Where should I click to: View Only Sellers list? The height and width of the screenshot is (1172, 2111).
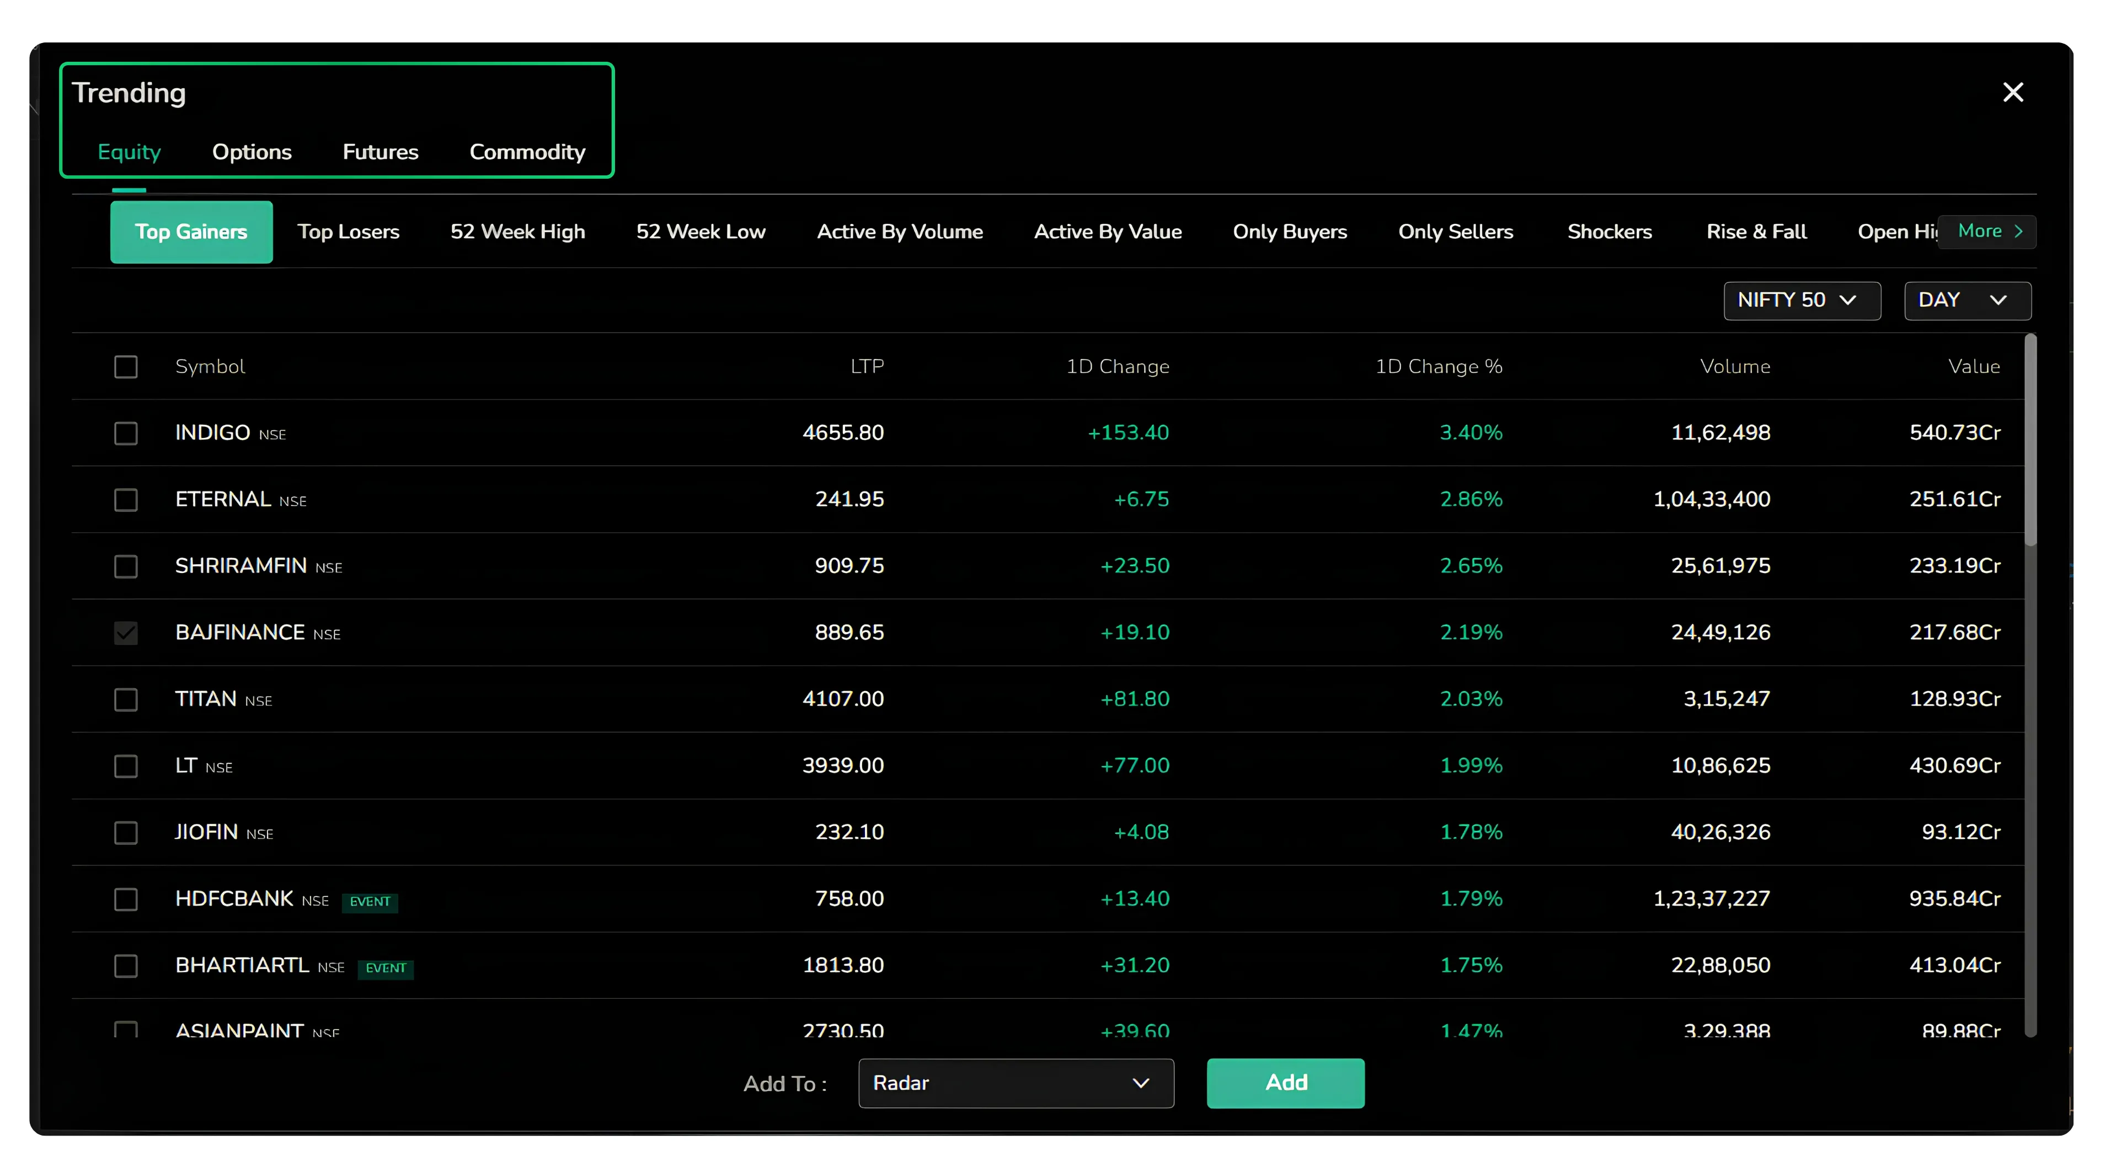click(x=1455, y=232)
